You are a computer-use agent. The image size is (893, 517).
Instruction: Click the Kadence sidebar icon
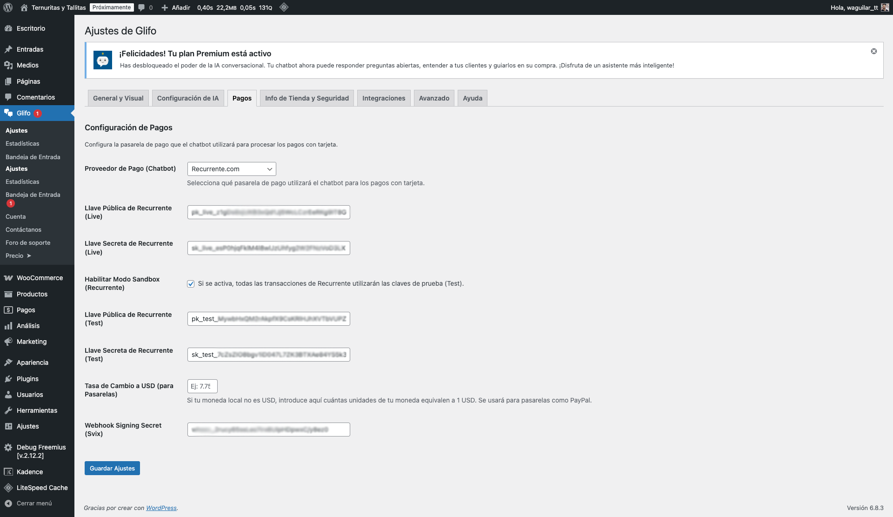(8, 472)
